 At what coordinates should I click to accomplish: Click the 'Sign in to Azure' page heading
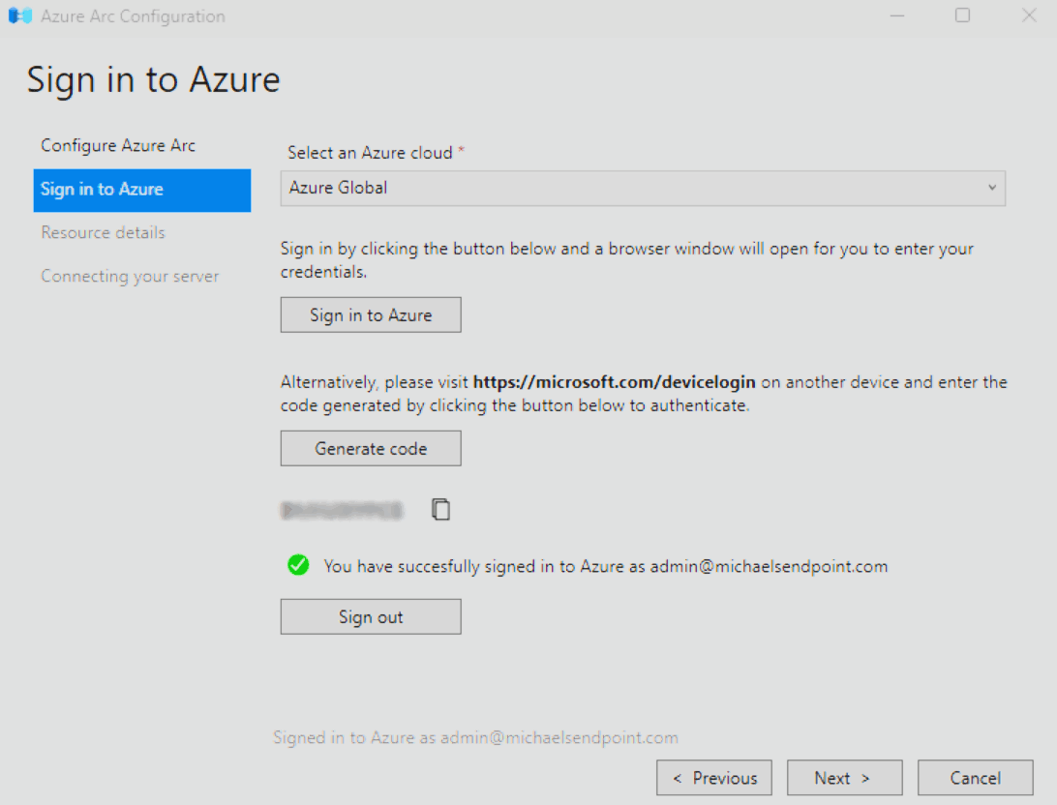pyautogui.click(x=154, y=79)
